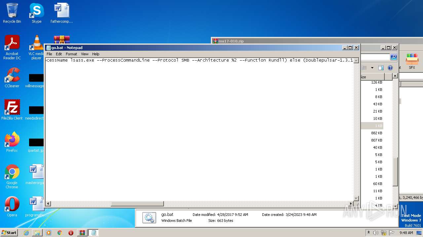The width and height of the screenshot is (423, 237).
Task: Open Windows Explorer taskbar button
Action: point(37,233)
